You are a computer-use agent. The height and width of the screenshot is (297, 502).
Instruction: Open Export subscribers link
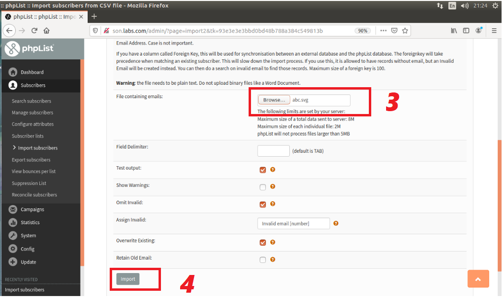(31, 160)
